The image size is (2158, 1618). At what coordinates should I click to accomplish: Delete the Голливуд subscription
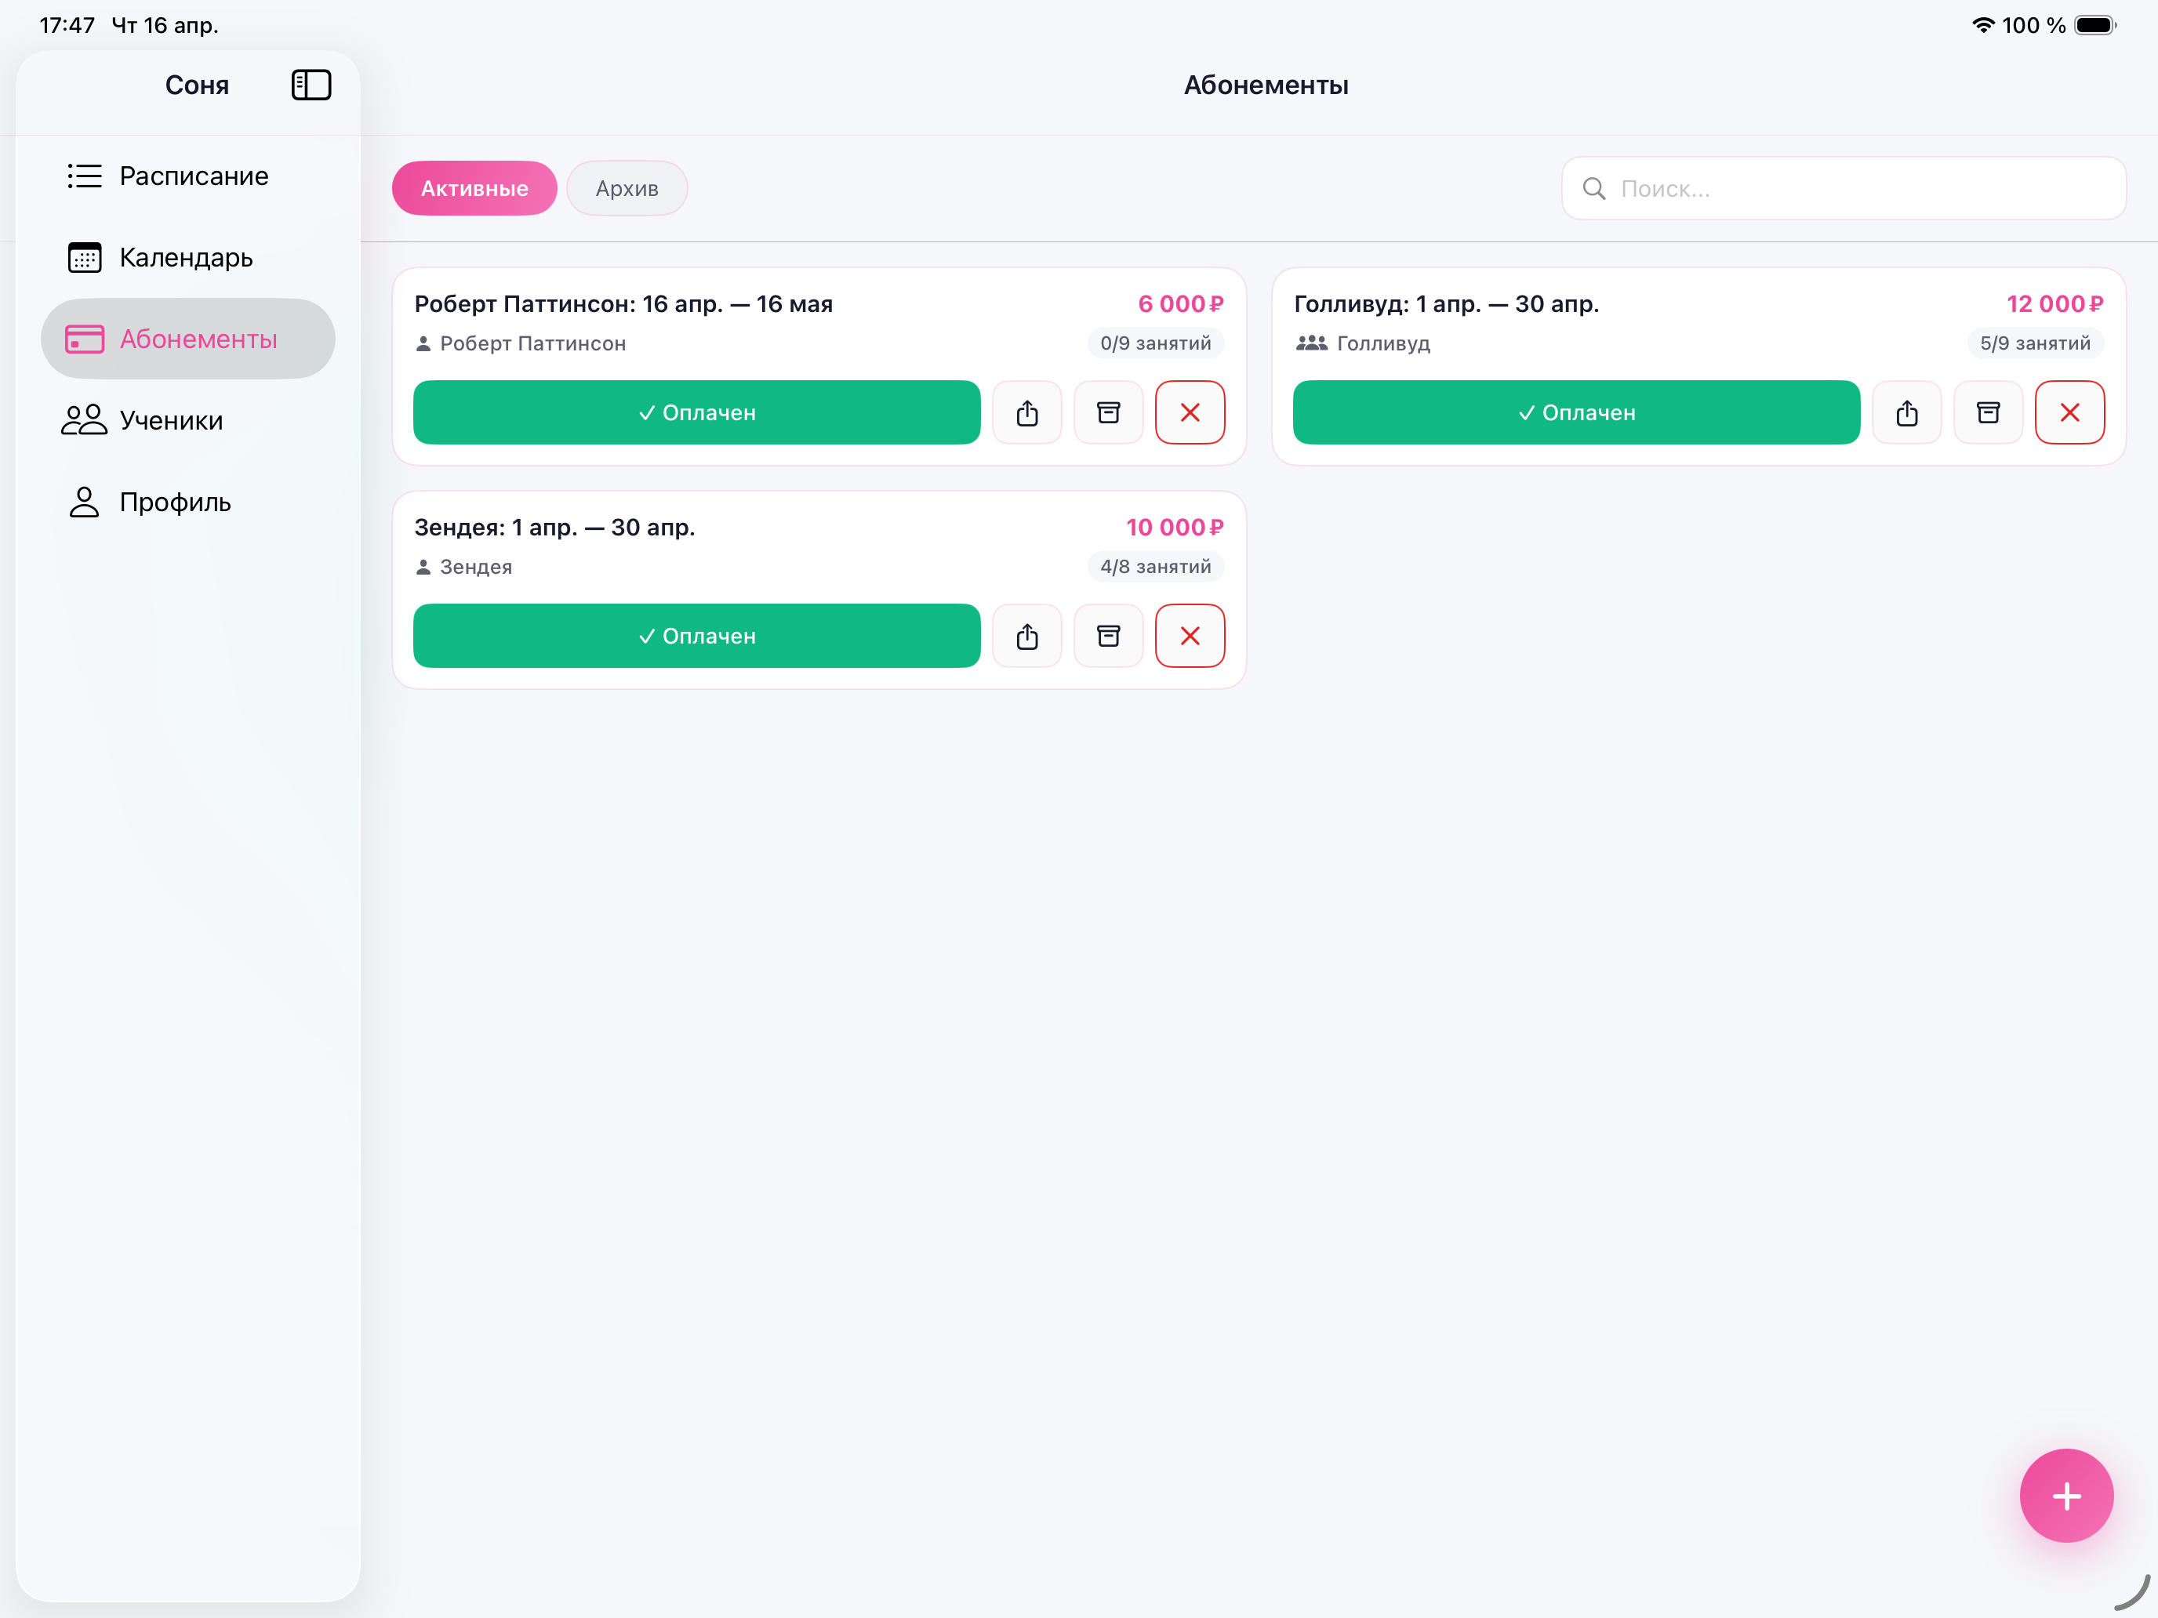(x=2069, y=412)
